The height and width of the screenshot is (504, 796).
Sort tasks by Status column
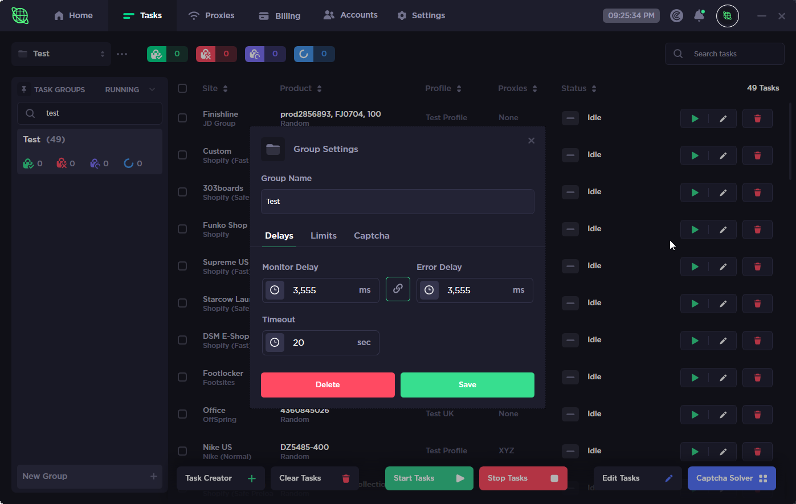pyautogui.click(x=578, y=88)
